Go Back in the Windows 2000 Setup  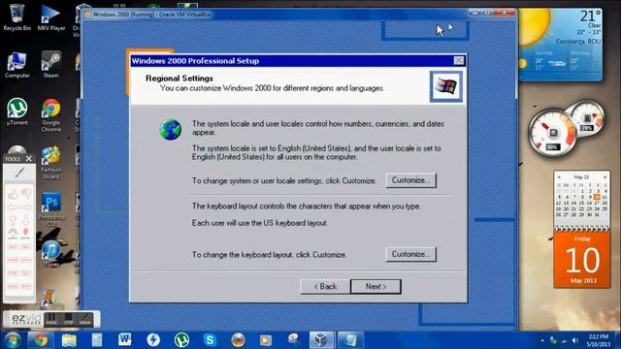pos(325,287)
